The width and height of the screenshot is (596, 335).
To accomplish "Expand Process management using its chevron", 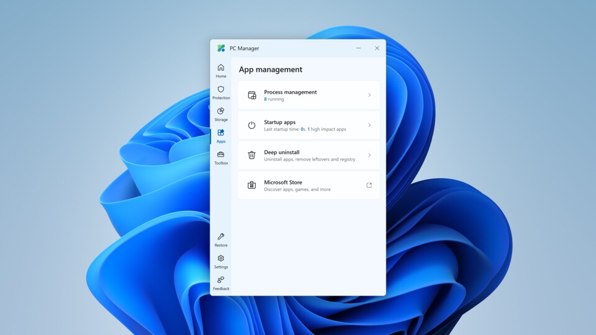I will point(369,96).
